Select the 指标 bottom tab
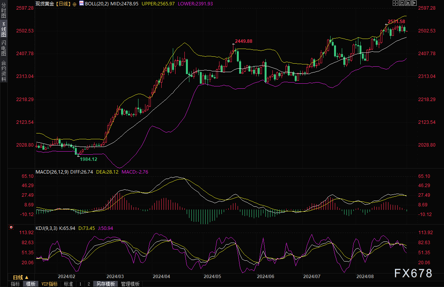The image size is (444, 287). [15, 284]
